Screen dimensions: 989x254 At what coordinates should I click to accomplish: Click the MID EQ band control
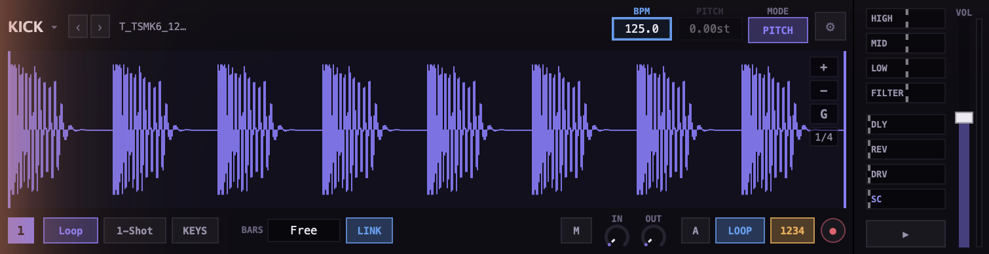pyautogui.click(x=906, y=43)
